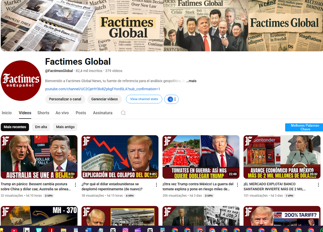Open video title Trump en pánico: Bessent
Image resolution: width=323 pixels, height=232 pixels.
pos(36,187)
